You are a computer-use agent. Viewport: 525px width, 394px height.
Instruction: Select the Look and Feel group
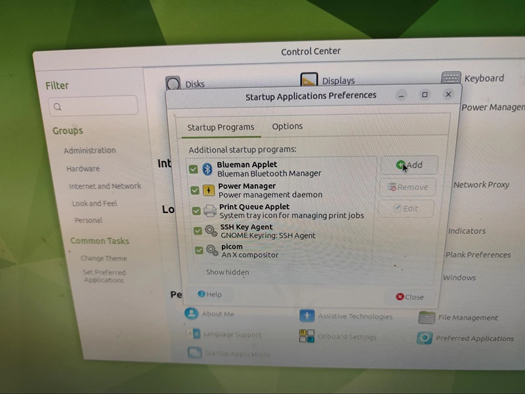click(94, 203)
